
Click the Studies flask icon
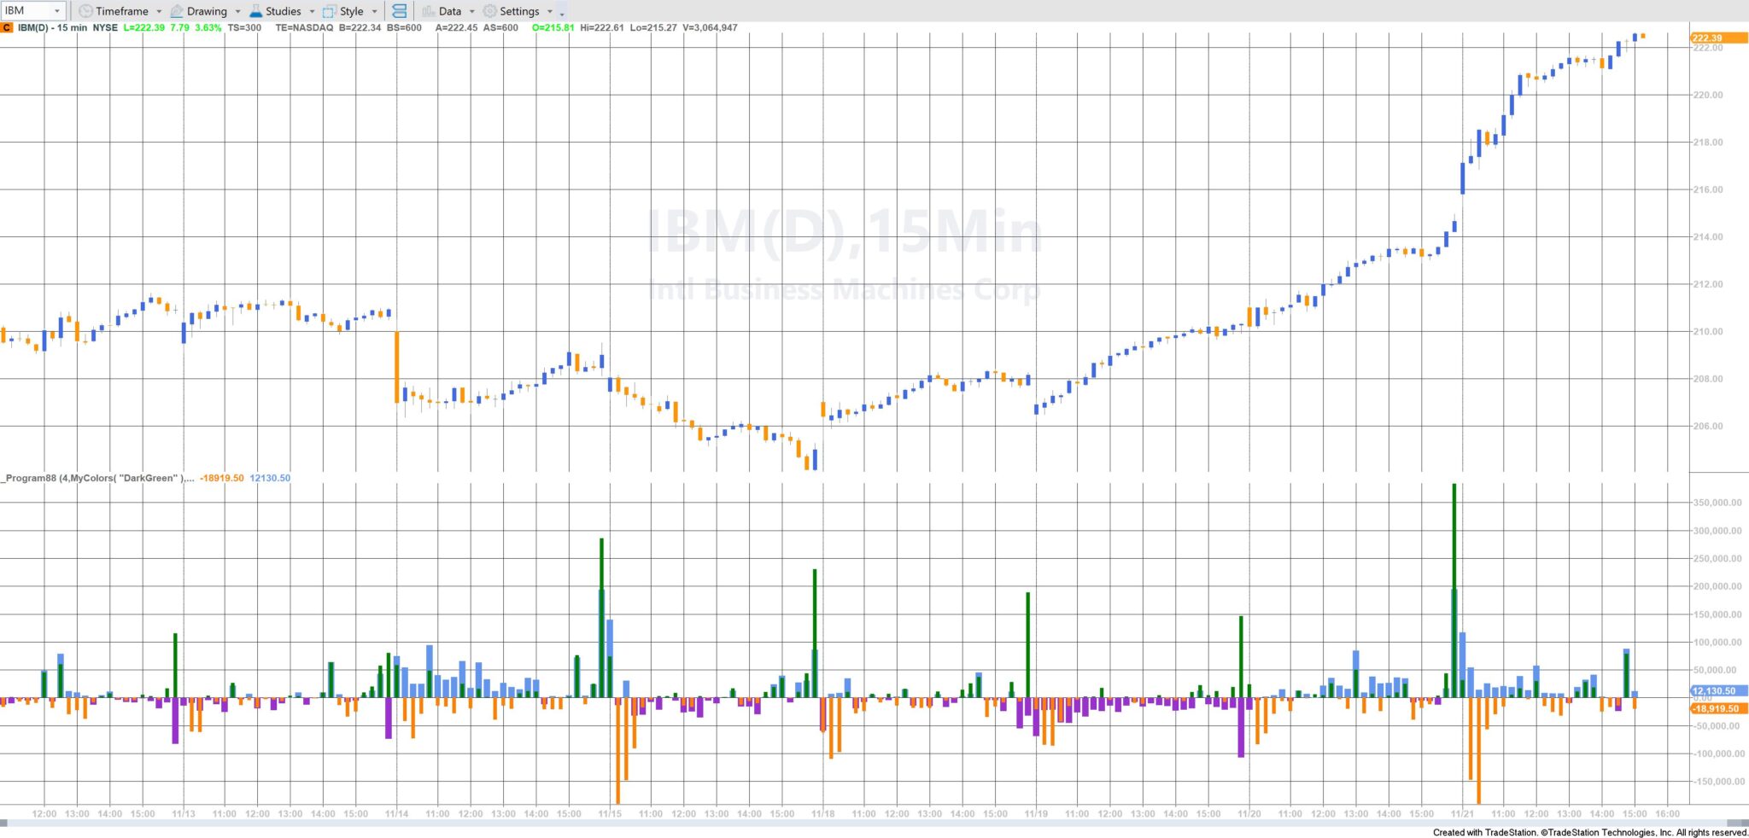255,11
